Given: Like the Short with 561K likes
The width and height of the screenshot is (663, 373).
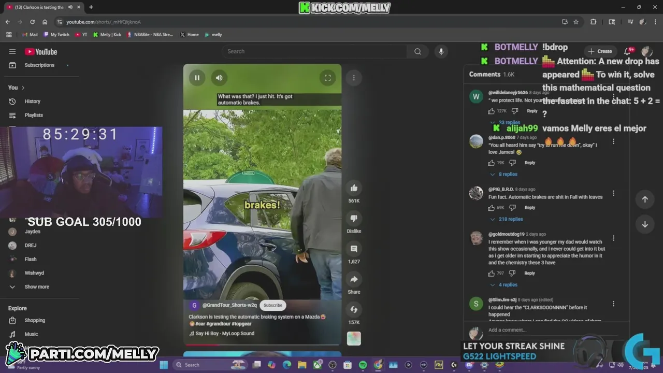Looking at the screenshot, I should [354, 188].
